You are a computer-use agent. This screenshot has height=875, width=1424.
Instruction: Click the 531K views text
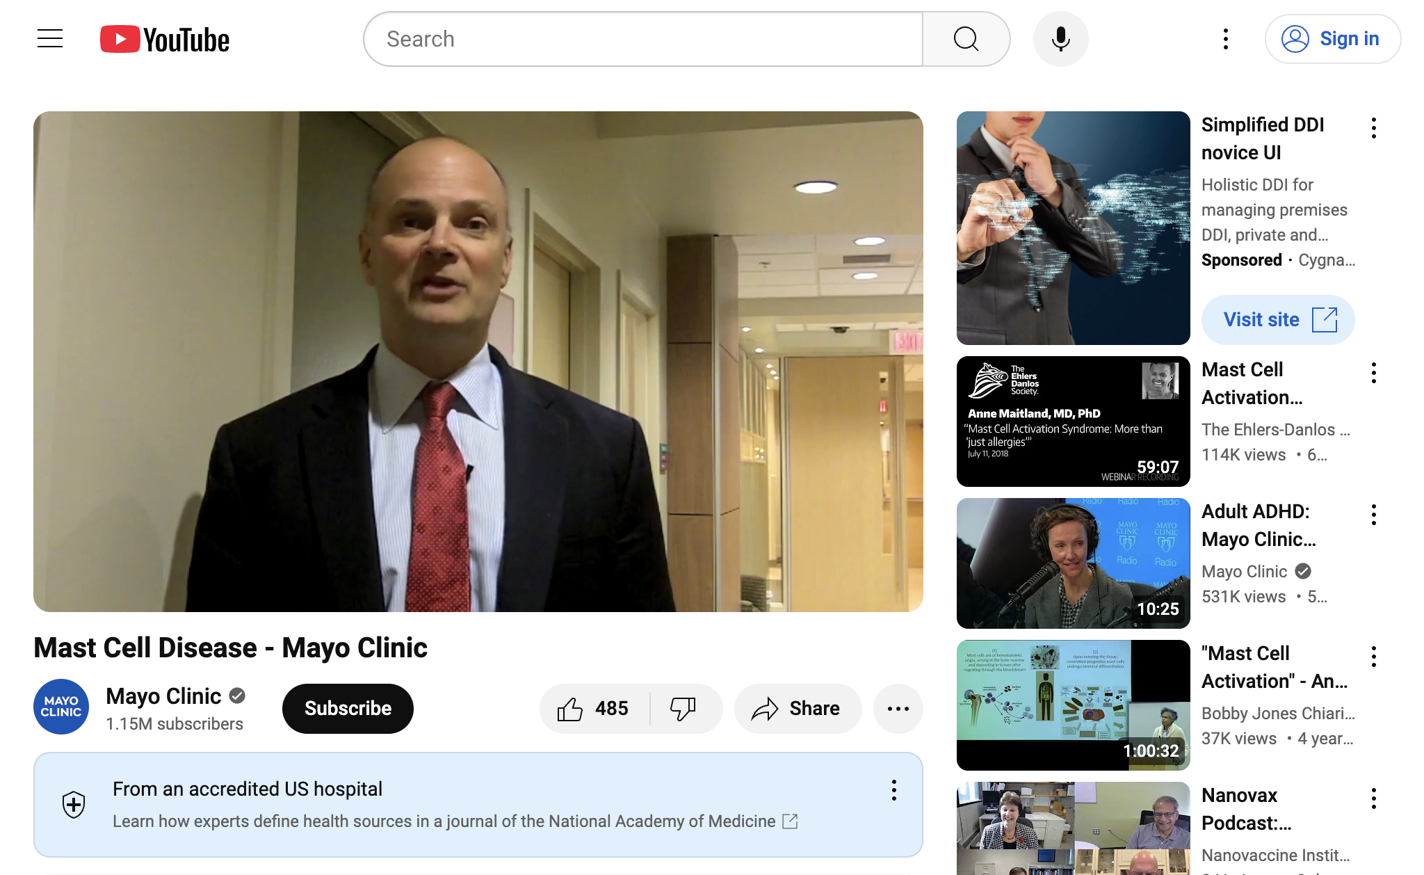pos(1244,597)
